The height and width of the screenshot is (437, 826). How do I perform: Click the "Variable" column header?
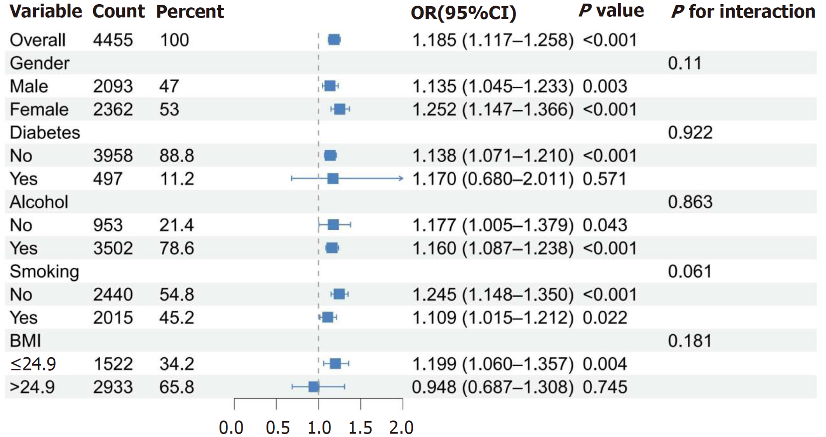[46, 12]
